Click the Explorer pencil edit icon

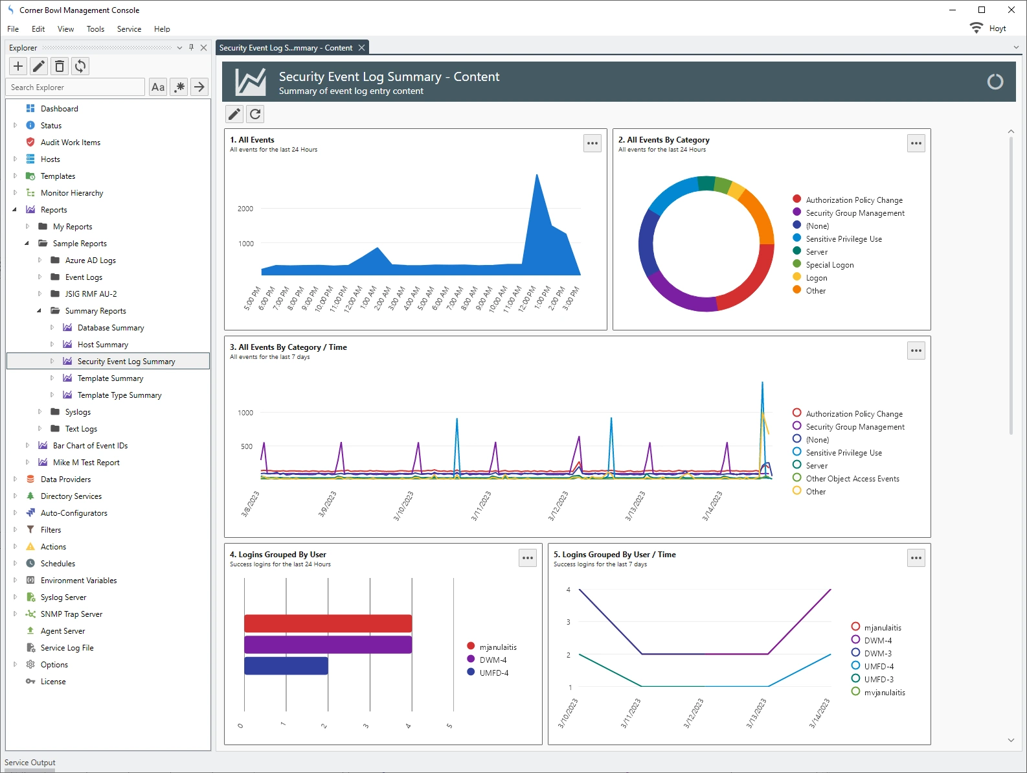pyautogui.click(x=39, y=66)
